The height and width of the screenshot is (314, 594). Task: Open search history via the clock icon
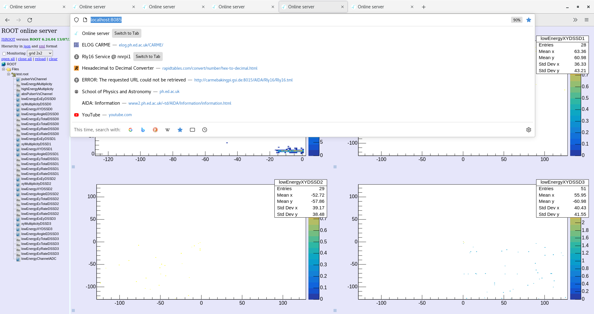(x=204, y=130)
